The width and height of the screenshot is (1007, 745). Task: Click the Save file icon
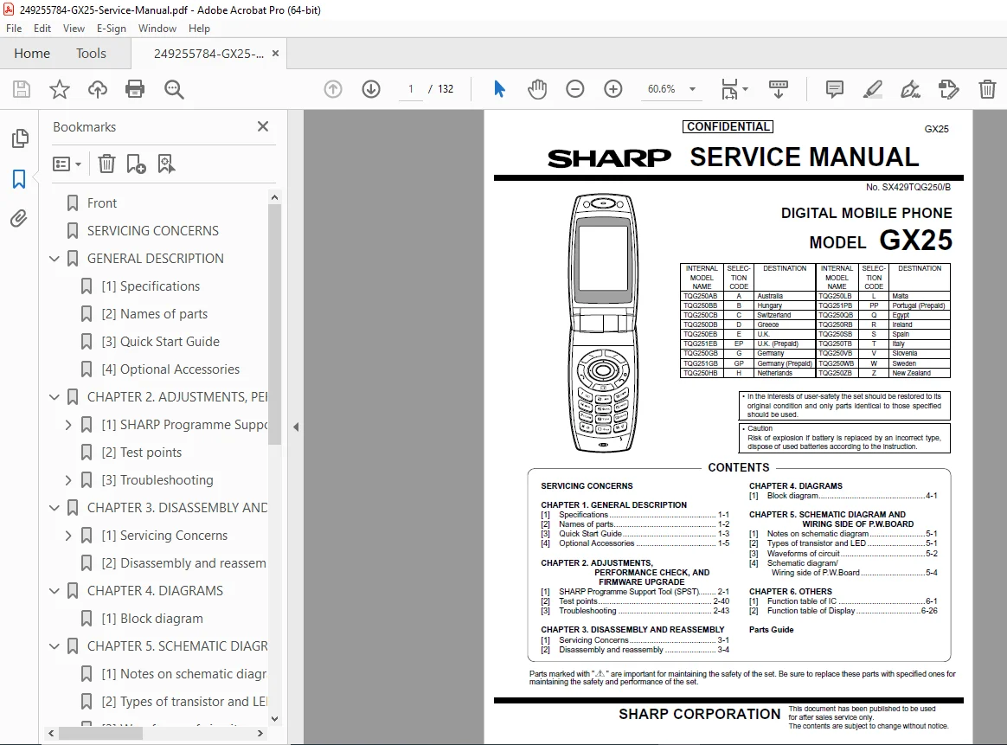[x=21, y=88]
